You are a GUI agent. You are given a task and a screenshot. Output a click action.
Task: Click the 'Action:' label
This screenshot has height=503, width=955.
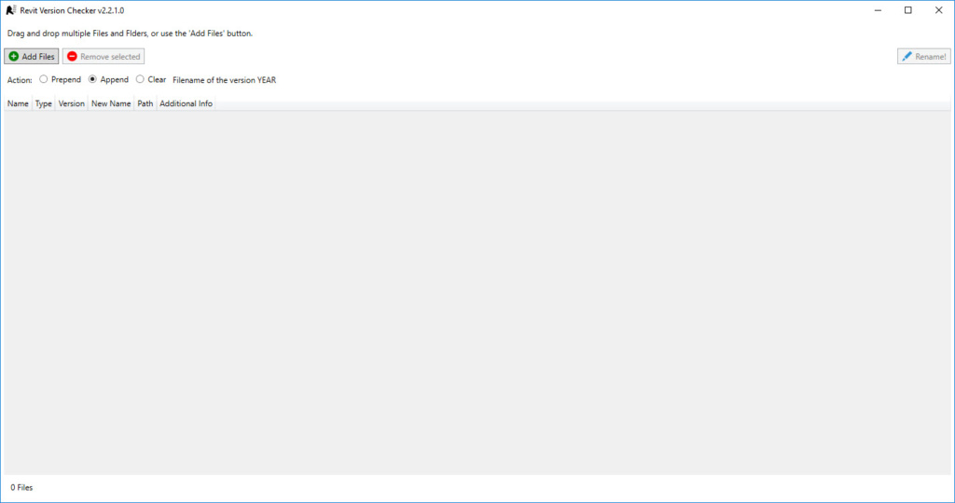[20, 80]
